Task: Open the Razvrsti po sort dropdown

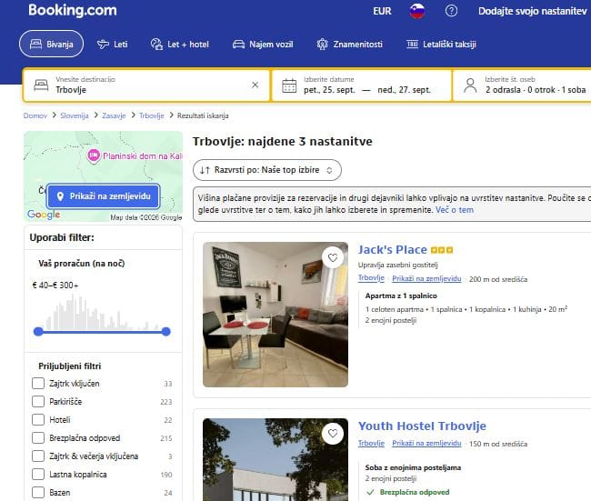Action: coord(267,170)
